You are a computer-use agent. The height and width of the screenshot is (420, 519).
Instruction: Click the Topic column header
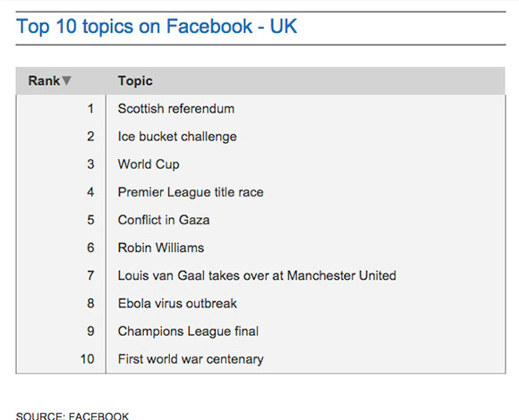pyautogui.click(x=135, y=81)
